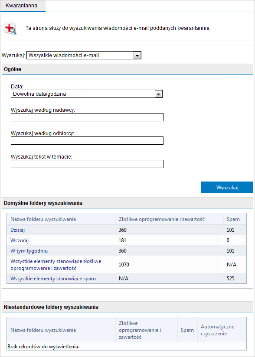Click the quarantine search magnifier icon
This screenshot has width=255, height=357.
tap(11, 29)
